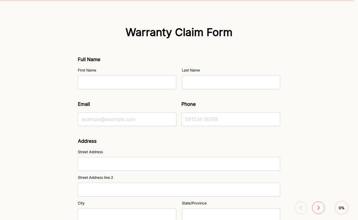358x220 pixels.
Task: Select the Phone input field
Action: (231, 119)
